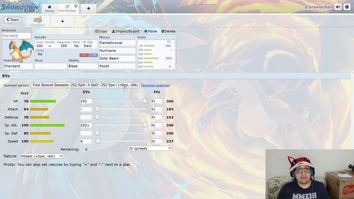Adjust the HP EV slider
This screenshot has width=354, height=199.
[x=121, y=101]
